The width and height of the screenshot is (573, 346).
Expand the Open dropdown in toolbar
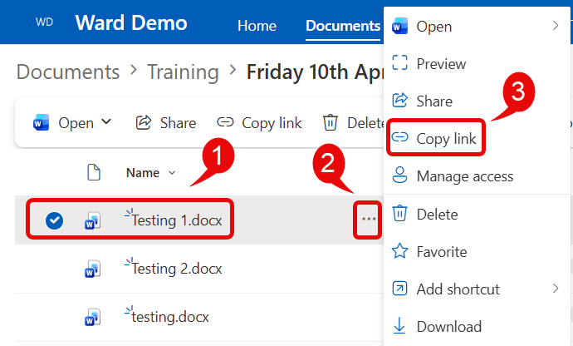106,122
